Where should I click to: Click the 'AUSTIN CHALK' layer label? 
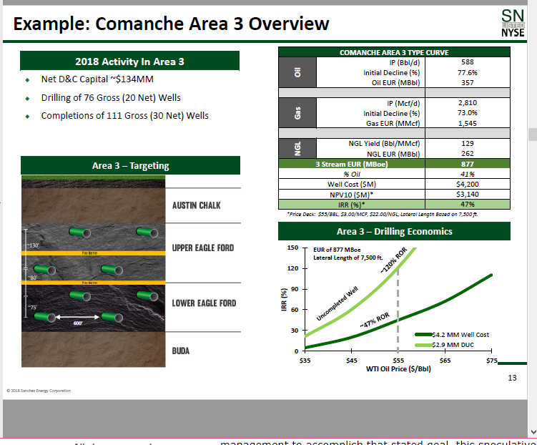[x=196, y=205]
